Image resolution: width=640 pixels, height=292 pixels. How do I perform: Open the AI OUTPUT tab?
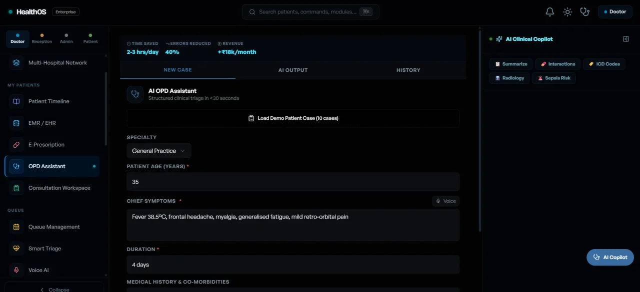pos(293,70)
